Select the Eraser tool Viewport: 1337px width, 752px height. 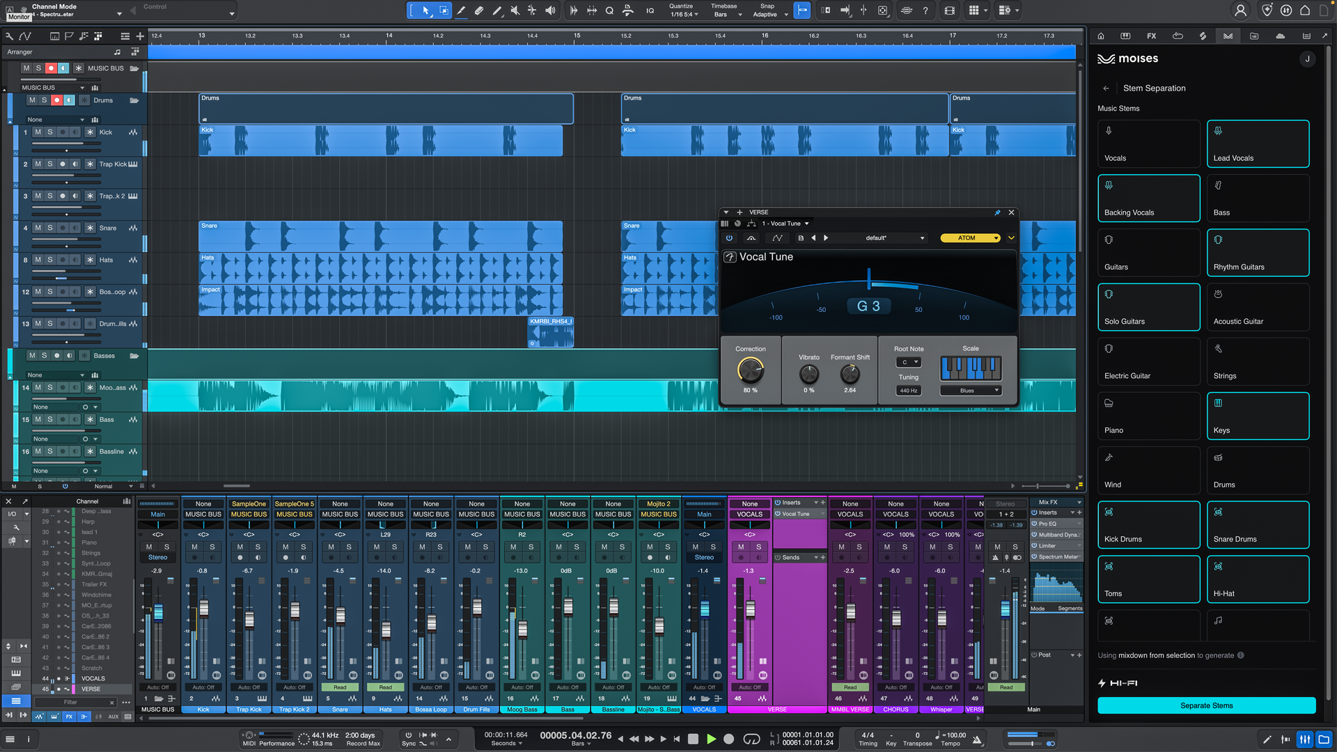point(479,10)
